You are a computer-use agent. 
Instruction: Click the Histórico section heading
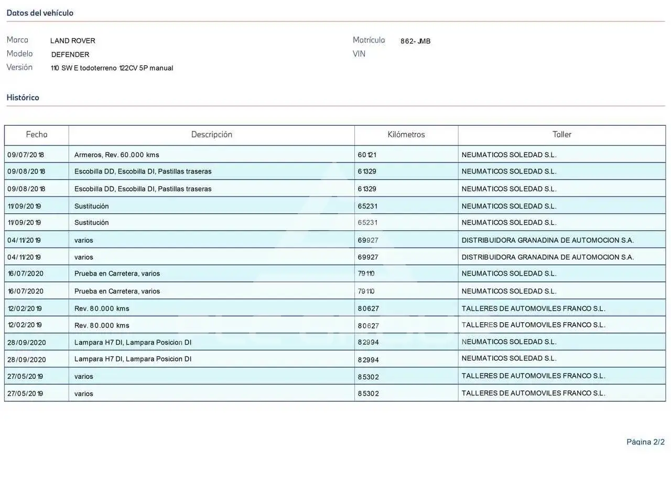pyautogui.click(x=23, y=97)
